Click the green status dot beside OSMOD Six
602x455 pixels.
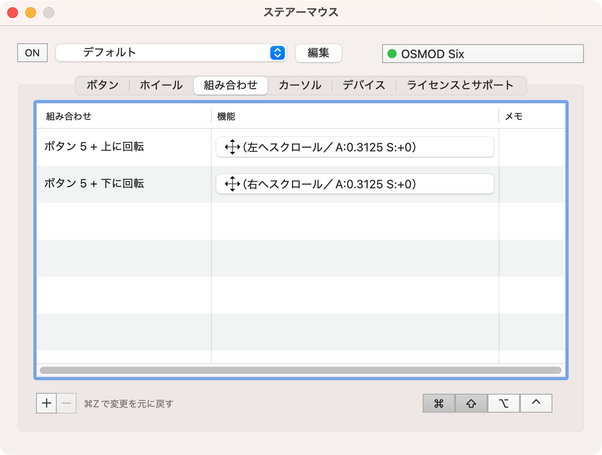click(x=392, y=54)
